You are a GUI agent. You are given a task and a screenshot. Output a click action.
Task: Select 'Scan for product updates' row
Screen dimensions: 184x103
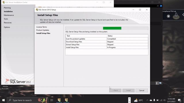pyautogui.click(x=107, y=39)
